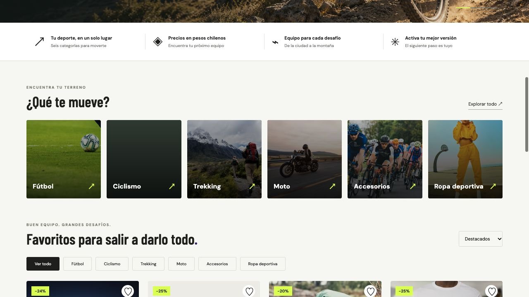Image resolution: width=529 pixels, height=297 pixels.
Task: Click the page's vertical scrollbar thumb
Action: (527, 114)
